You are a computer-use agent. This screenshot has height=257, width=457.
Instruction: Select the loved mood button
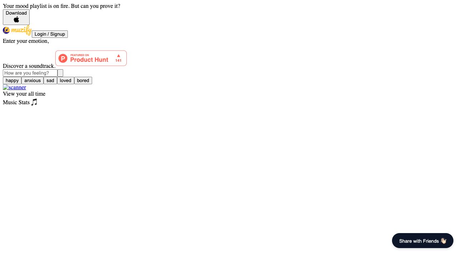pos(66,80)
